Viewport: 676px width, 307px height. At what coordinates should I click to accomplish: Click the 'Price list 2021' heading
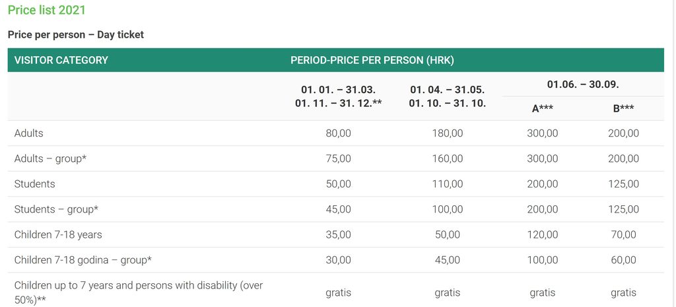pyautogui.click(x=47, y=10)
